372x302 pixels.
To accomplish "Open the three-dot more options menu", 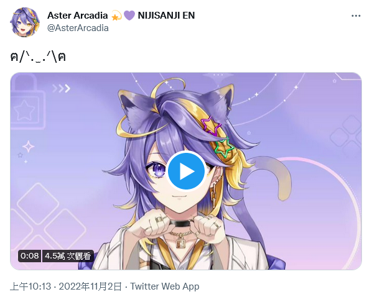I will point(356,16).
